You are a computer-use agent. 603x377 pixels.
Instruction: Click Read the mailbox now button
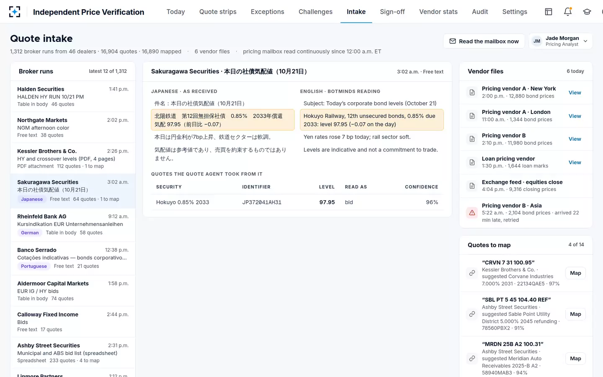click(484, 41)
